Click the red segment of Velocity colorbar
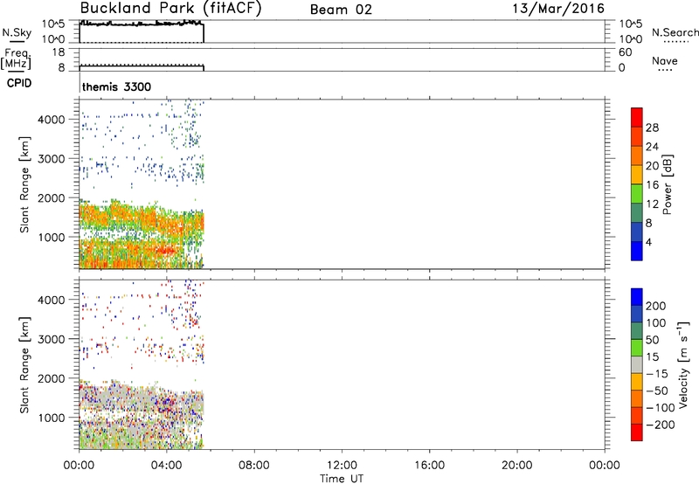 coord(637,432)
